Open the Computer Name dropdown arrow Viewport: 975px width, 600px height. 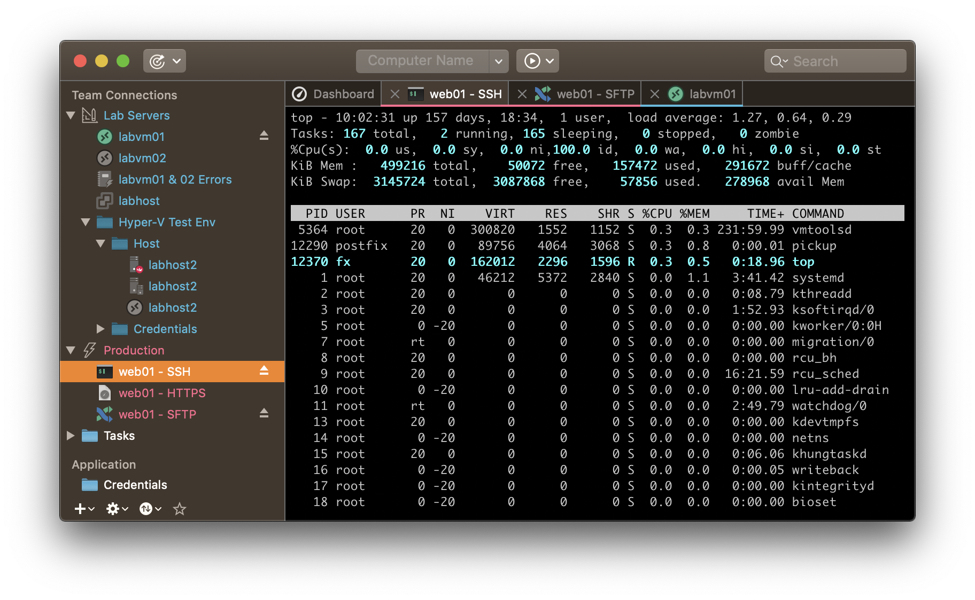[x=498, y=61]
